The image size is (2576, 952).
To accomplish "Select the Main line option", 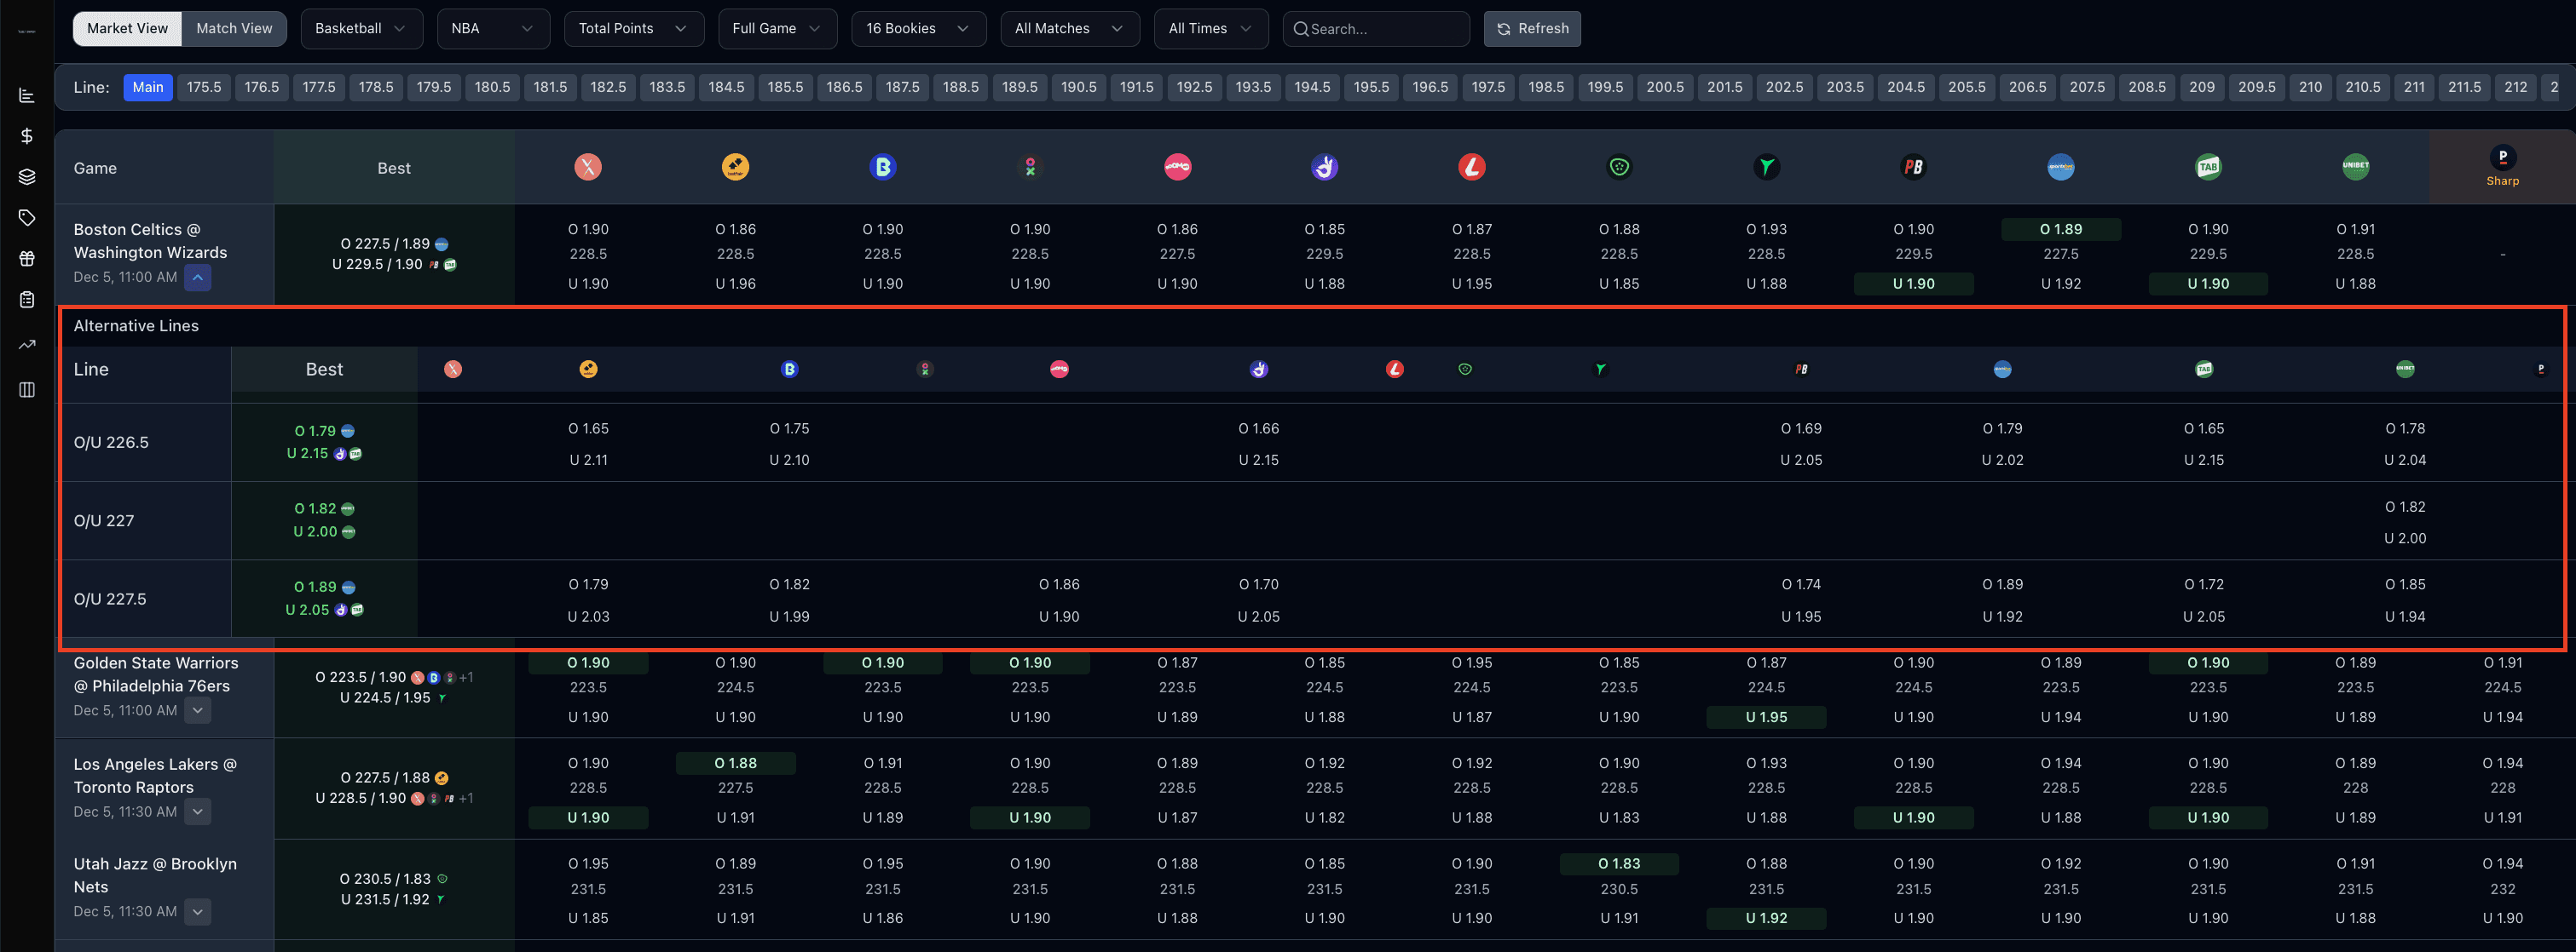I will [148, 87].
